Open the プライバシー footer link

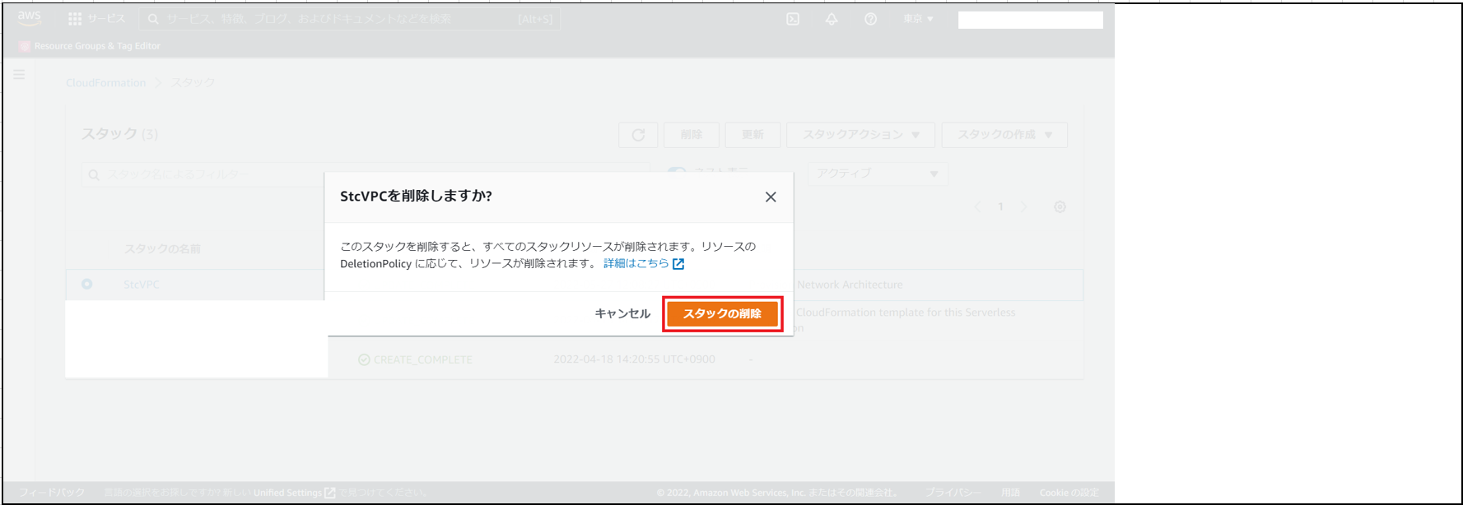tap(953, 493)
